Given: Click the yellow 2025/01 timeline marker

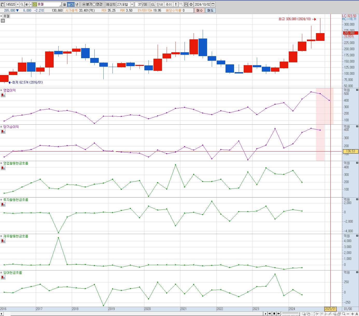Looking at the screenshot, I should coord(330,309).
